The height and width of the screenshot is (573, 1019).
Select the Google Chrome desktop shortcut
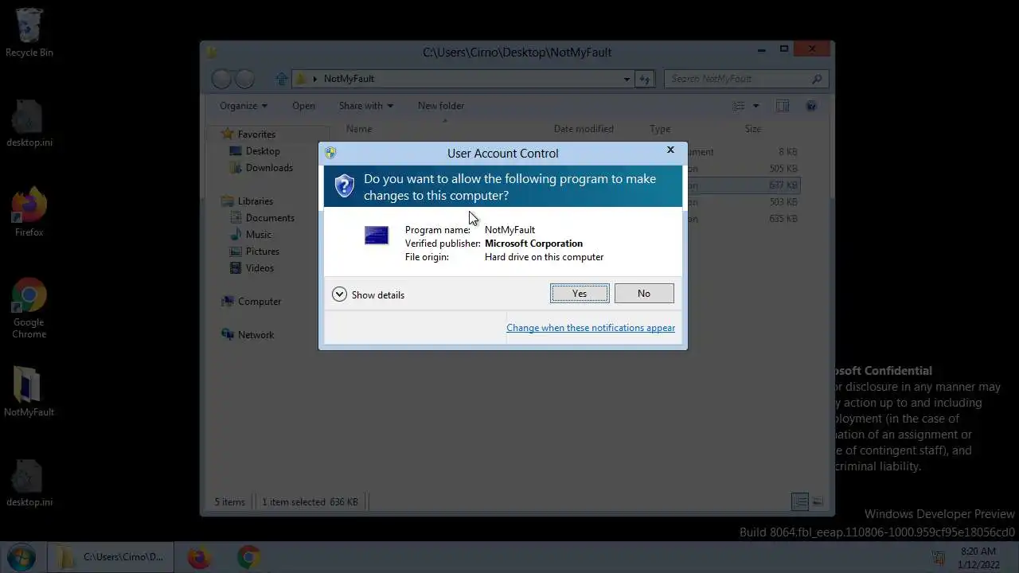coord(29,309)
